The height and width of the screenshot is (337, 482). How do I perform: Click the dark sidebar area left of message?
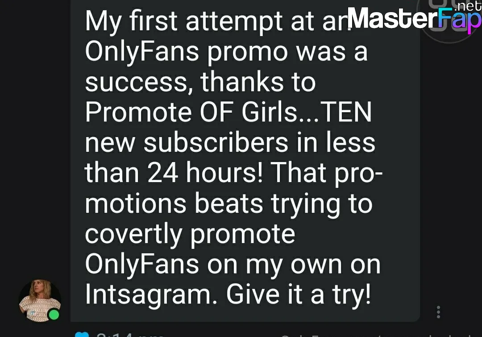35,138
